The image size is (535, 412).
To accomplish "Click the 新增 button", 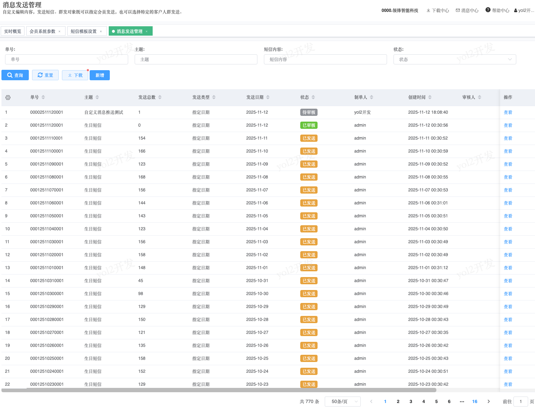I will pos(100,75).
